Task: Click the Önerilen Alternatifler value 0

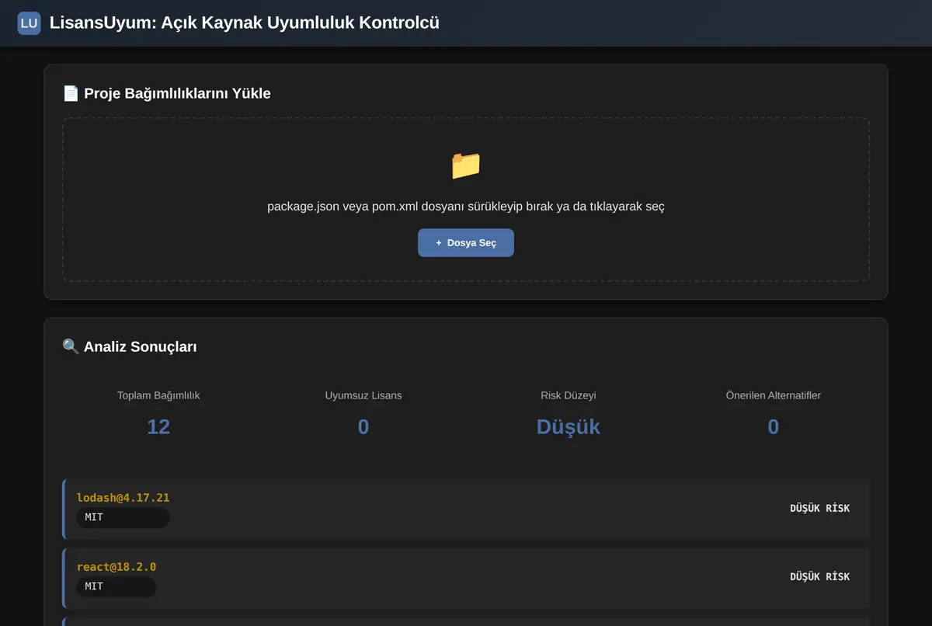Action: [774, 426]
